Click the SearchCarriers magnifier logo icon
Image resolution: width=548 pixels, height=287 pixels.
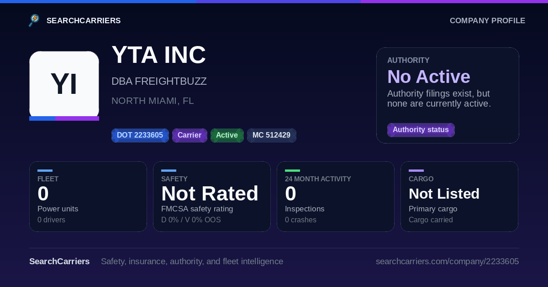(34, 20)
